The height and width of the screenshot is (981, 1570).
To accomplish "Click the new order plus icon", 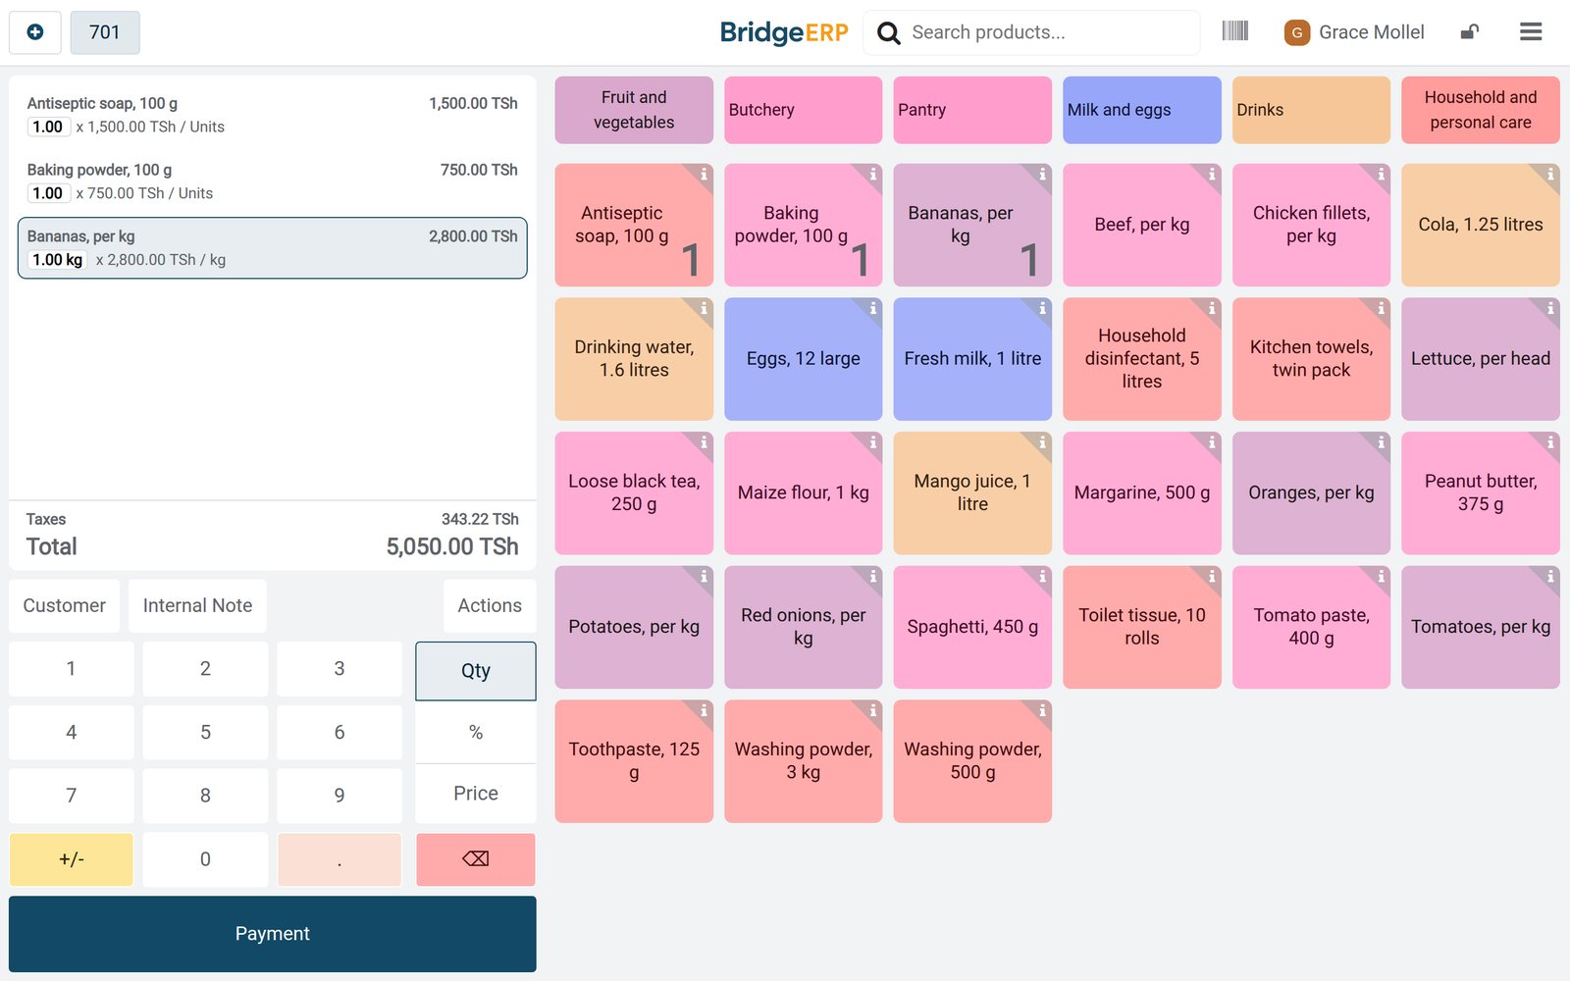I will coord(35,32).
